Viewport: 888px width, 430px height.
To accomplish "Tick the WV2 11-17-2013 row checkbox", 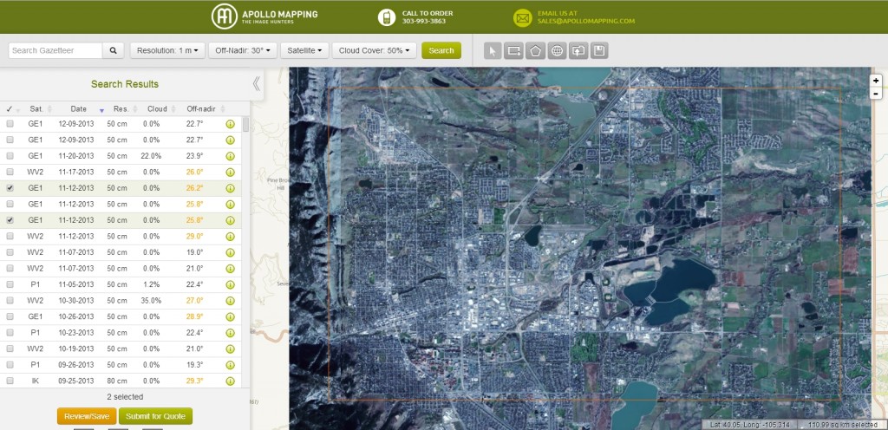I will tap(10, 172).
